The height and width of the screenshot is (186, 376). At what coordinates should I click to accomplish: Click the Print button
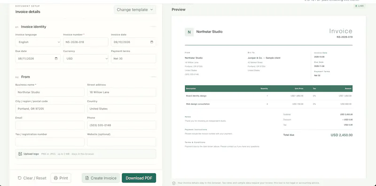[61, 178]
